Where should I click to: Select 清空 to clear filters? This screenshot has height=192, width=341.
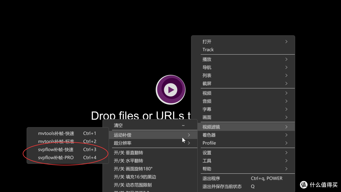click(150, 125)
